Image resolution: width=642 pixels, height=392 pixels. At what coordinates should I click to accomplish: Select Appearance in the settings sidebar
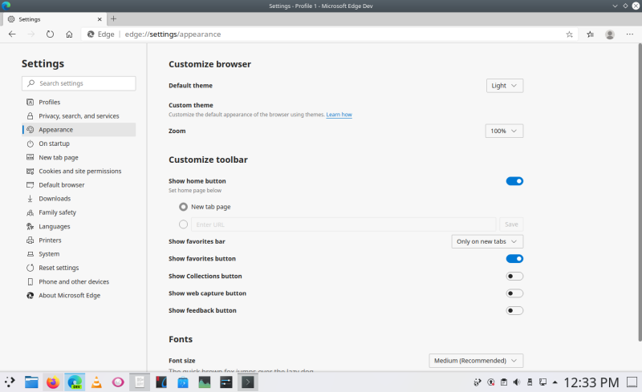click(x=79, y=130)
